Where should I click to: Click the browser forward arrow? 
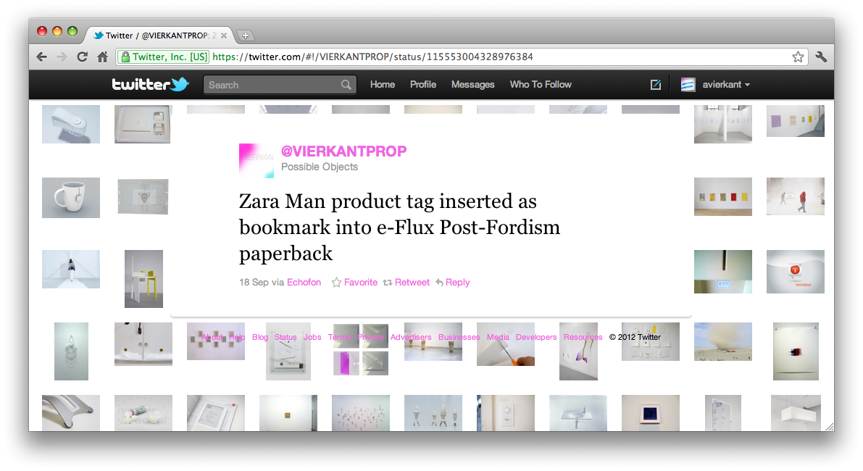(62, 57)
